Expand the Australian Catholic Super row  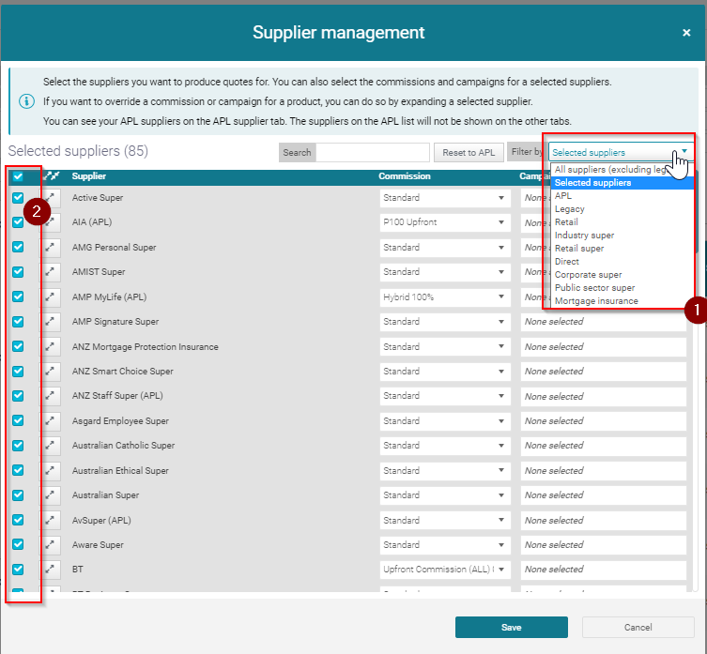[51, 446]
